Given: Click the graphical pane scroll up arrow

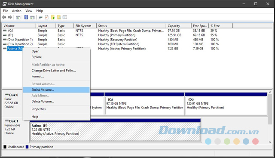Looking at the screenshot, I should click(x=270, y=92).
